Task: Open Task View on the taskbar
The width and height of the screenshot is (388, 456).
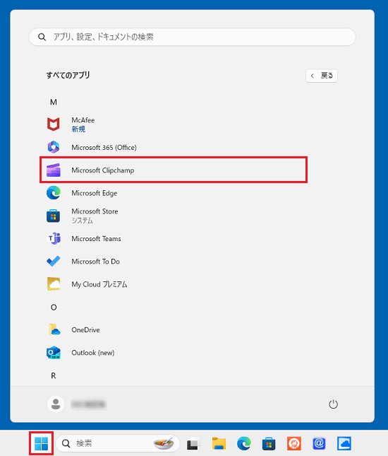Action: pos(194,443)
